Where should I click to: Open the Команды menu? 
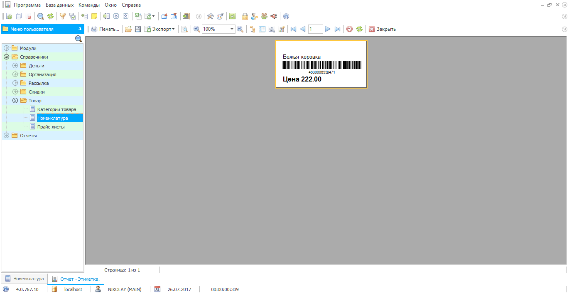pyautogui.click(x=89, y=5)
